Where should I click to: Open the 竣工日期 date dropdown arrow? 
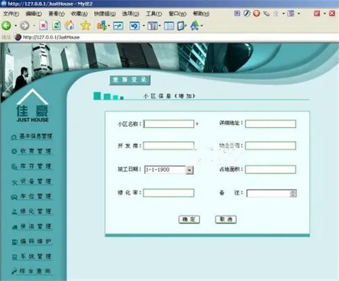189,170
